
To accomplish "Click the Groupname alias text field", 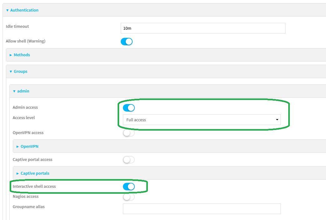I will coord(202,209).
